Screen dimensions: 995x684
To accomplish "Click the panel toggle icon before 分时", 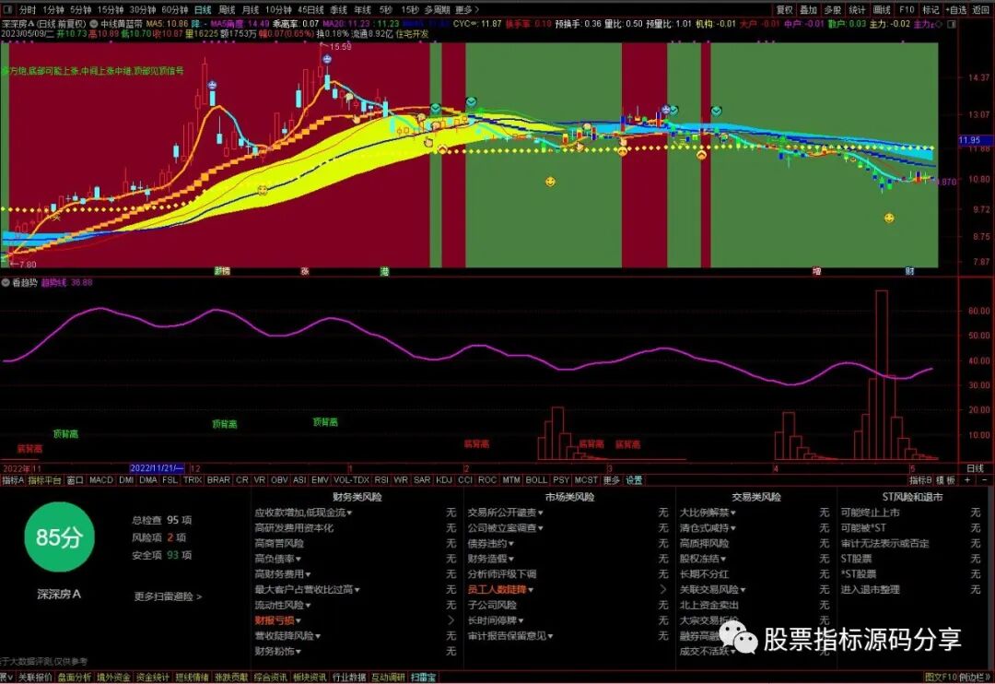I will [9, 9].
